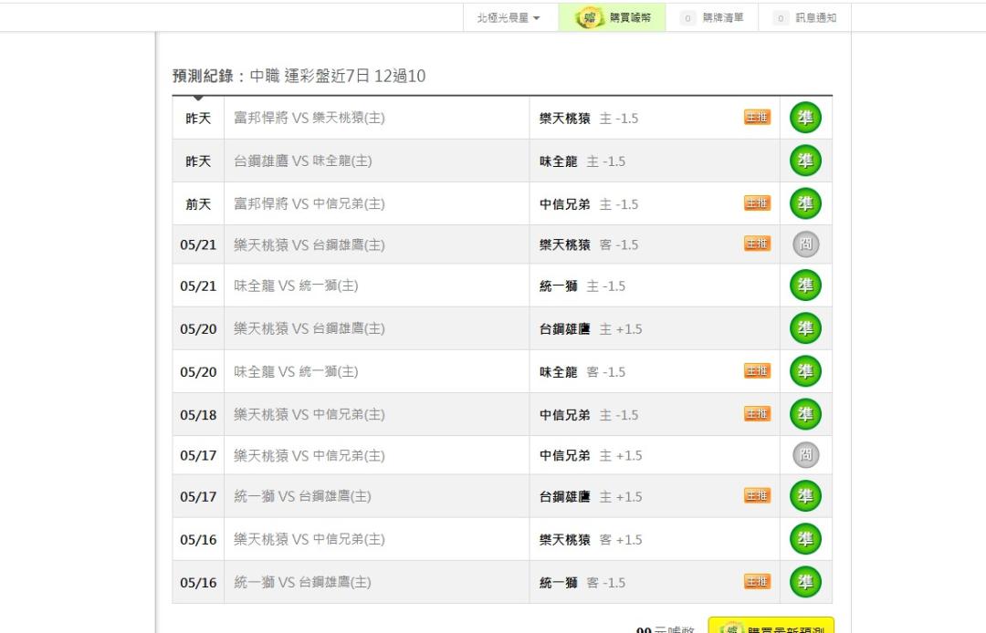986x633 pixels.
Task: Click the 購買最新預測 button
Action: tap(771, 626)
